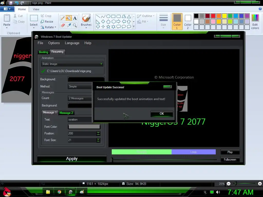
Task: Expand the Rotate dropdown
Action: pyautogui.click(x=55, y=27)
